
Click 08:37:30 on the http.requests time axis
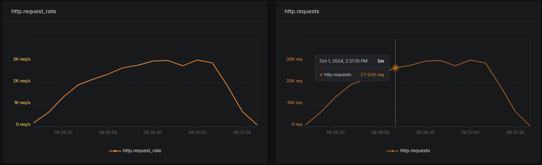pyautogui.click(x=515, y=132)
